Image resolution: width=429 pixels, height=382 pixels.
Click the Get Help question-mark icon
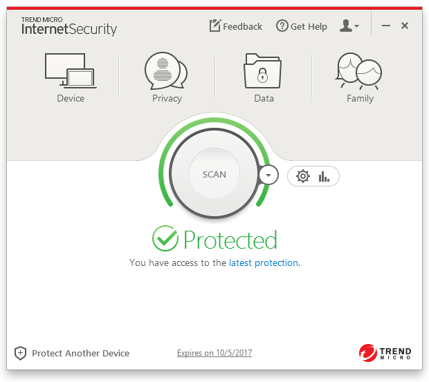pos(282,26)
